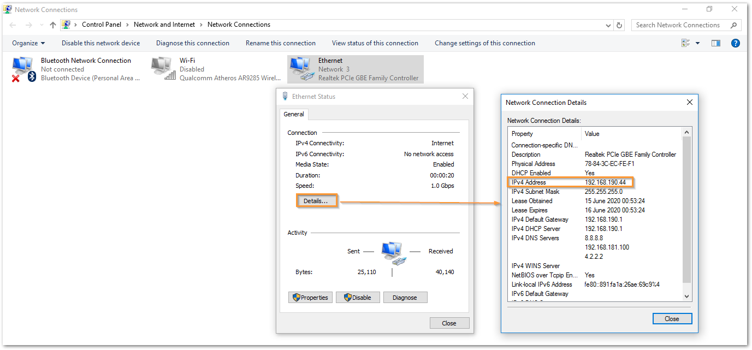Toggle the preview pane icon
Image resolution: width=752 pixels, height=350 pixels.
click(716, 43)
